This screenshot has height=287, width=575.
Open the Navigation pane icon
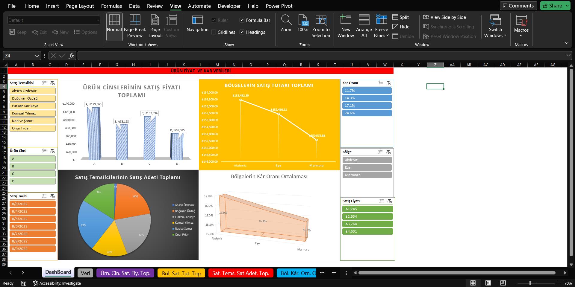(x=197, y=20)
